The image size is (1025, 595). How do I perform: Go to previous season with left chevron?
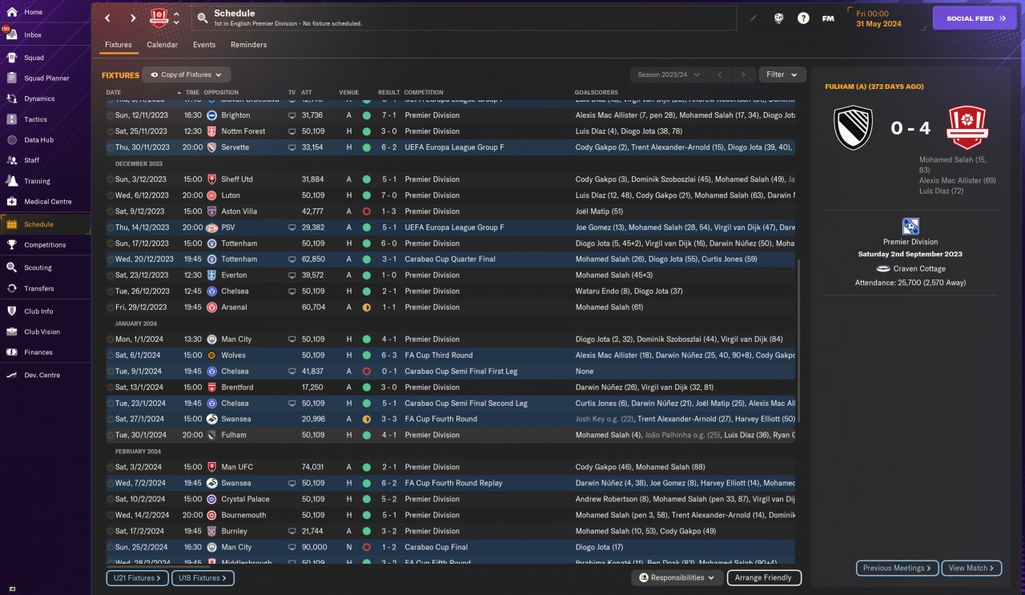click(x=719, y=74)
